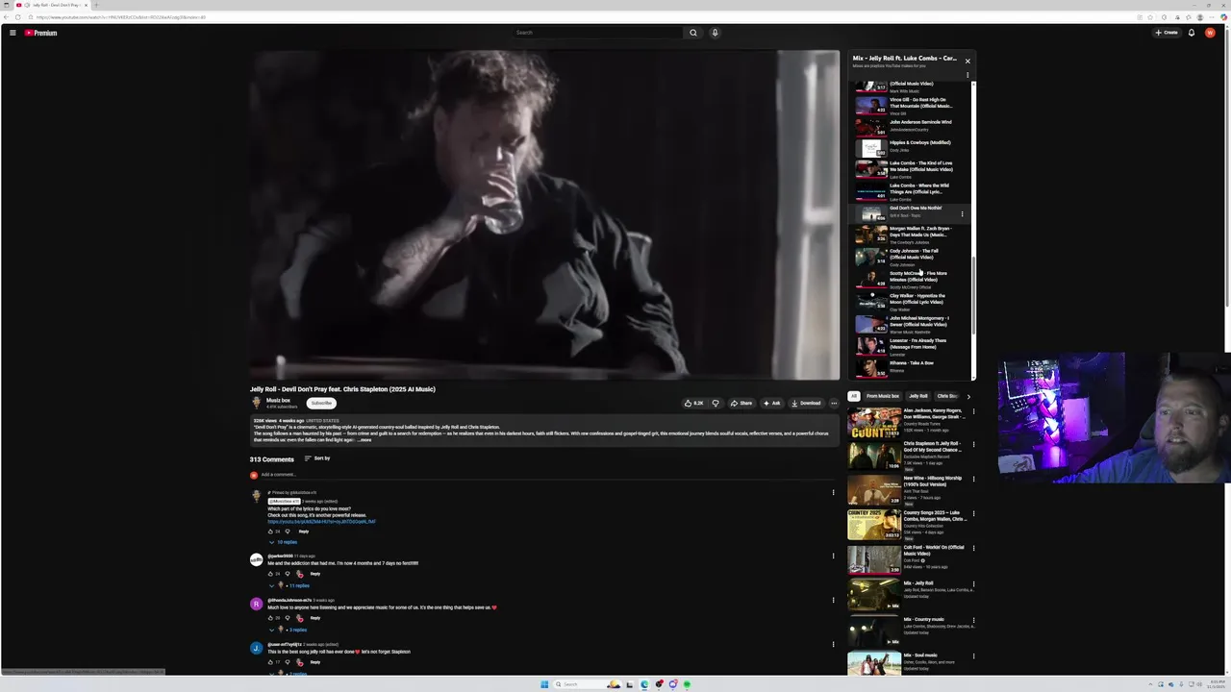Open the notifications bell
Screen dimensions: 1231x692
pyautogui.click(x=1191, y=33)
